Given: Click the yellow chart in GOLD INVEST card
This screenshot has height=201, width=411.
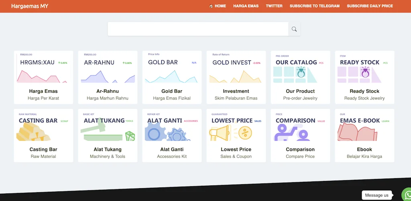Looking at the screenshot, I should pyautogui.click(x=235, y=76).
